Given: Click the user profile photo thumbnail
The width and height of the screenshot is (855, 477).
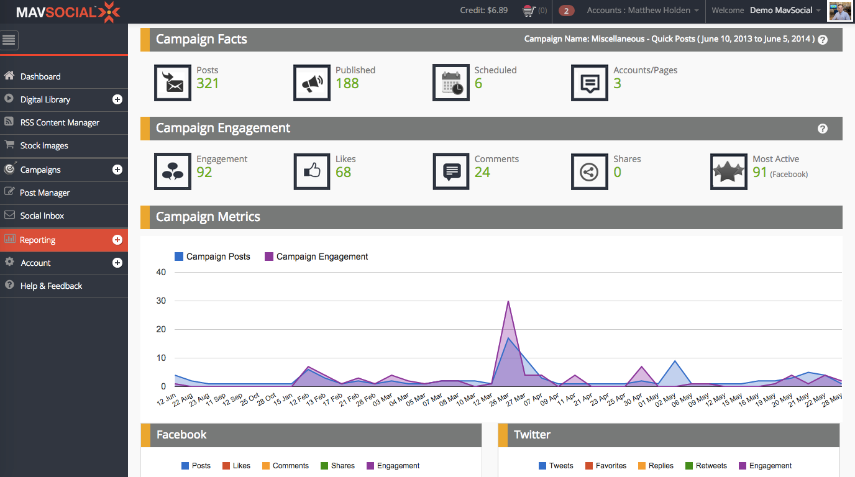Looking at the screenshot, I should click(x=840, y=11).
